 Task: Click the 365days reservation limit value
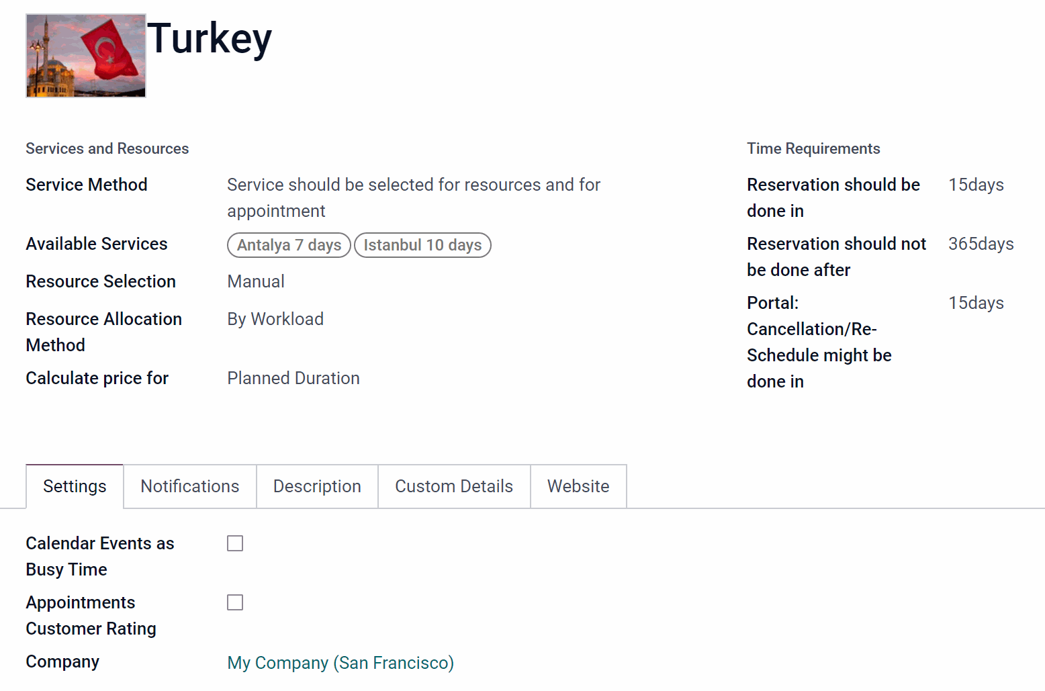point(981,244)
